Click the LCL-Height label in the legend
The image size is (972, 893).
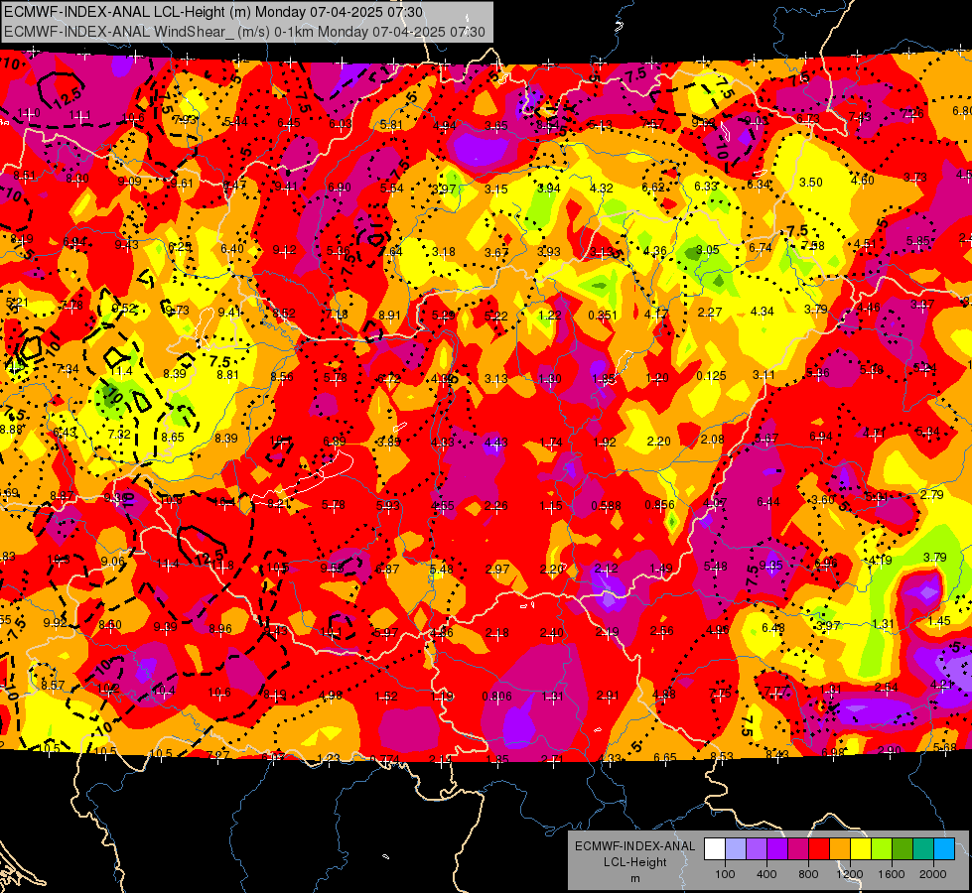point(634,862)
